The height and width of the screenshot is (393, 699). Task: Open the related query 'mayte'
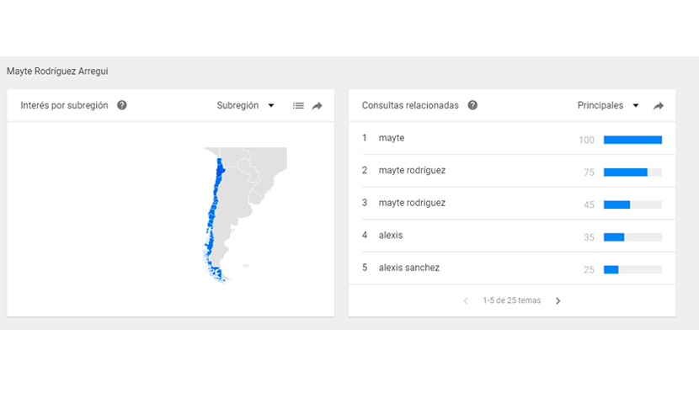tap(392, 138)
